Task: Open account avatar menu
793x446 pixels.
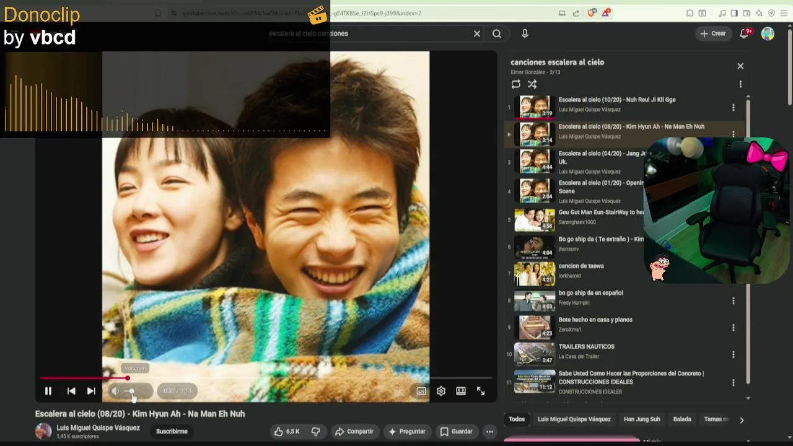Action: tap(768, 33)
